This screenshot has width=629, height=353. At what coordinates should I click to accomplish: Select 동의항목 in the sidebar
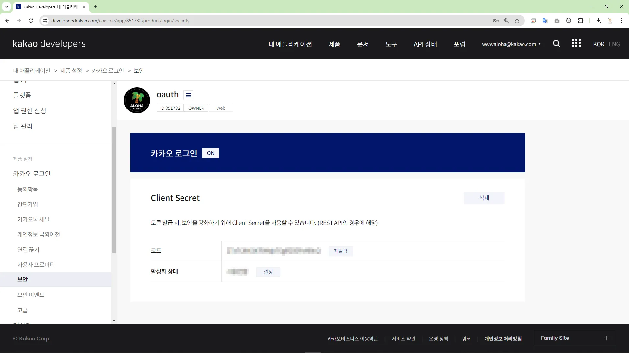pyautogui.click(x=28, y=189)
